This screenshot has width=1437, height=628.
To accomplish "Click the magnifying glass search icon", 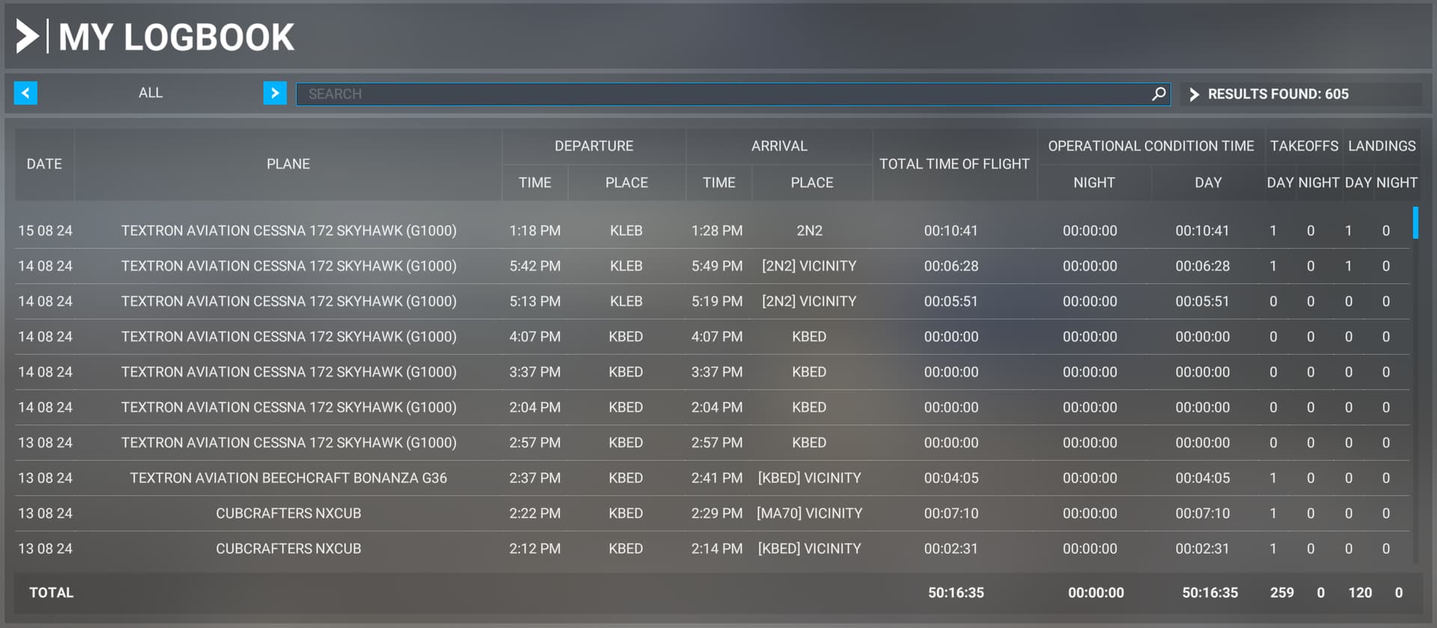I will click(x=1159, y=94).
